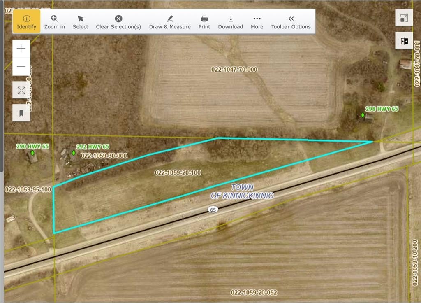
Task: Open the More tools menu
Action: click(x=257, y=22)
